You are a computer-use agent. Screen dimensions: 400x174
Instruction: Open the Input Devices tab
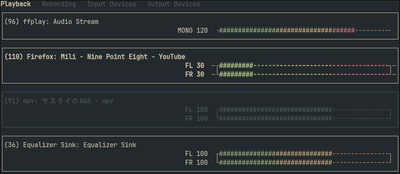coord(111,4)
